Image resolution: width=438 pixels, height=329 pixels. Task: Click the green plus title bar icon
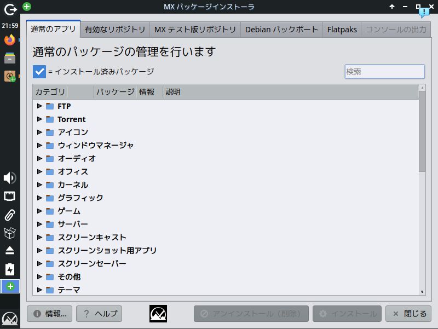coord(27,6)
